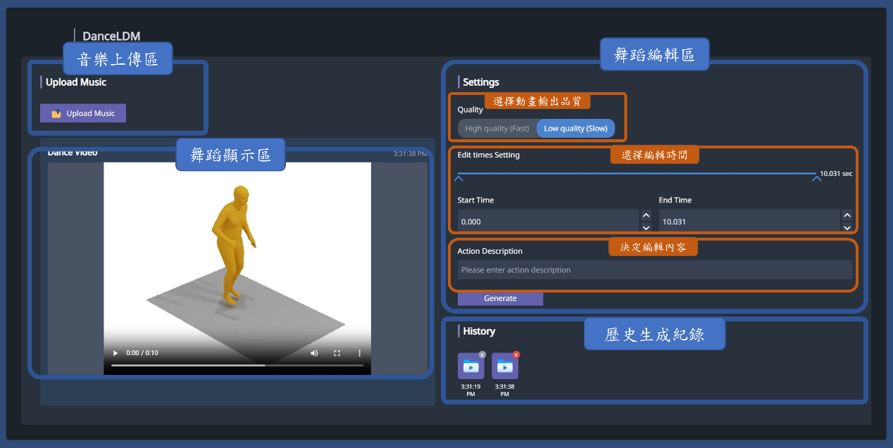Increase the End Time value
Screen dimensions: 893x448
847,216
